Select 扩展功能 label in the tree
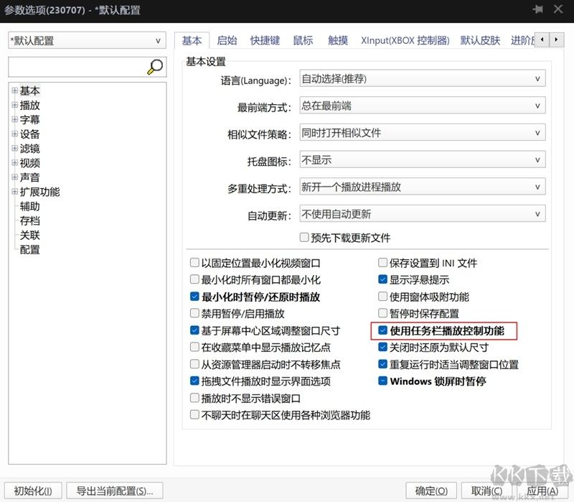The width and height of the screenshot is (574, 502). (39, 192)
